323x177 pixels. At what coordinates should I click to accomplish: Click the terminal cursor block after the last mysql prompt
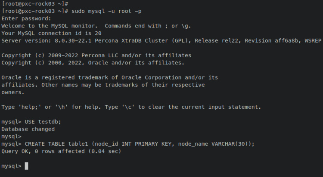[26, 166]
